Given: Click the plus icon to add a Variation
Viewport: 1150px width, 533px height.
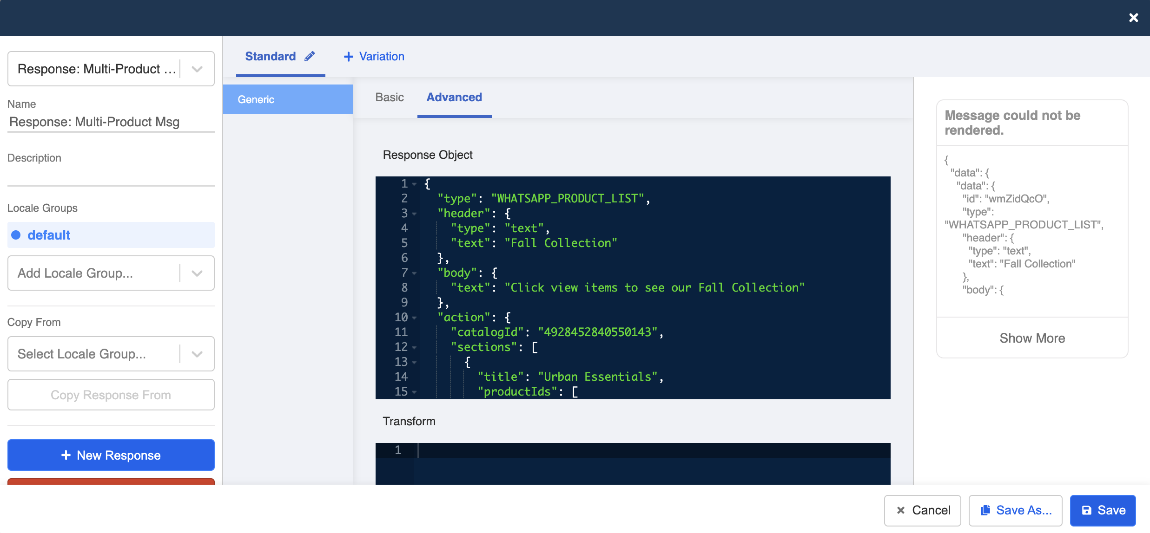Looking at the screenshot, I should tap(349, 56).
